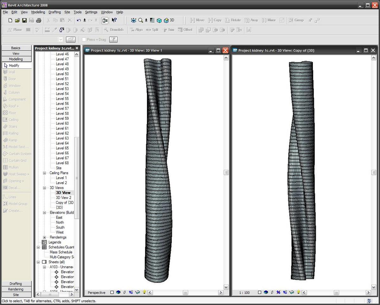The width and height of the screenshot is (380, 305).
Task: Click the Zoom magnifier icon
Action: pos(140,20)
